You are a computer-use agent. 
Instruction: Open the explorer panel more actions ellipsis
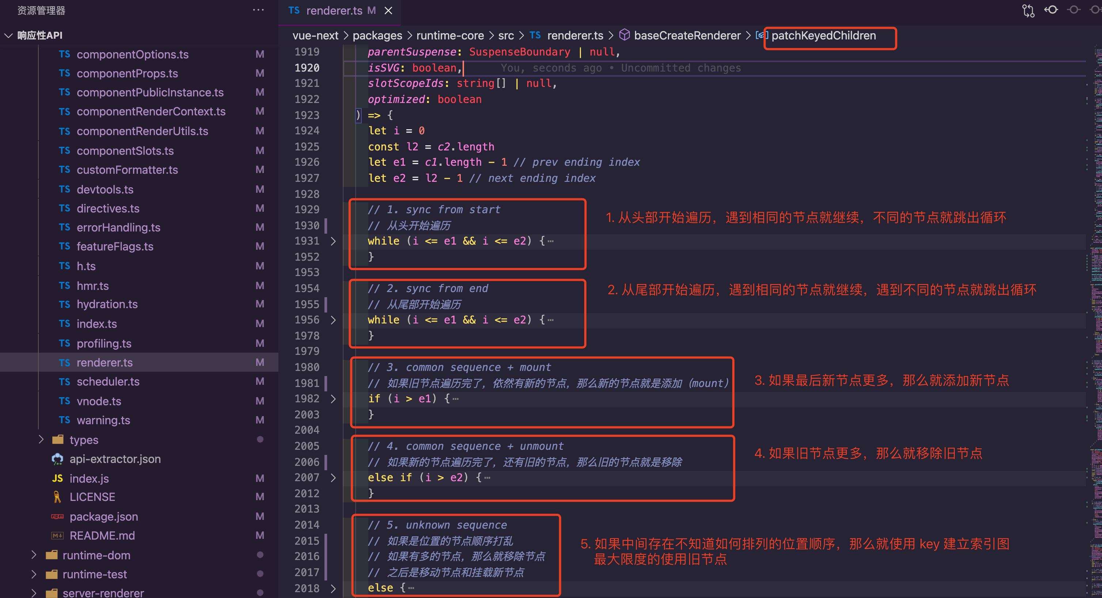pyautogui.click(x=258, y=10)
